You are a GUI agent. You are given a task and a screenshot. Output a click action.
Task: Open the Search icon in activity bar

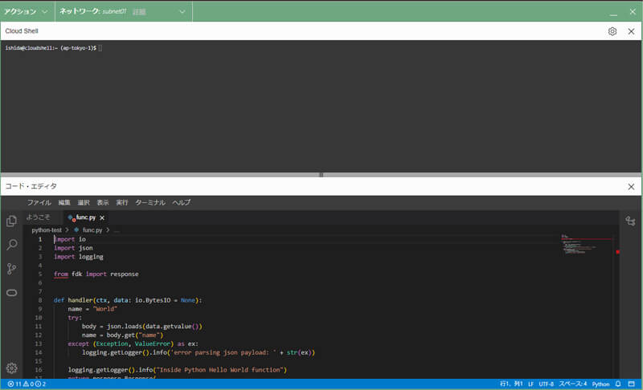point(11,245)
